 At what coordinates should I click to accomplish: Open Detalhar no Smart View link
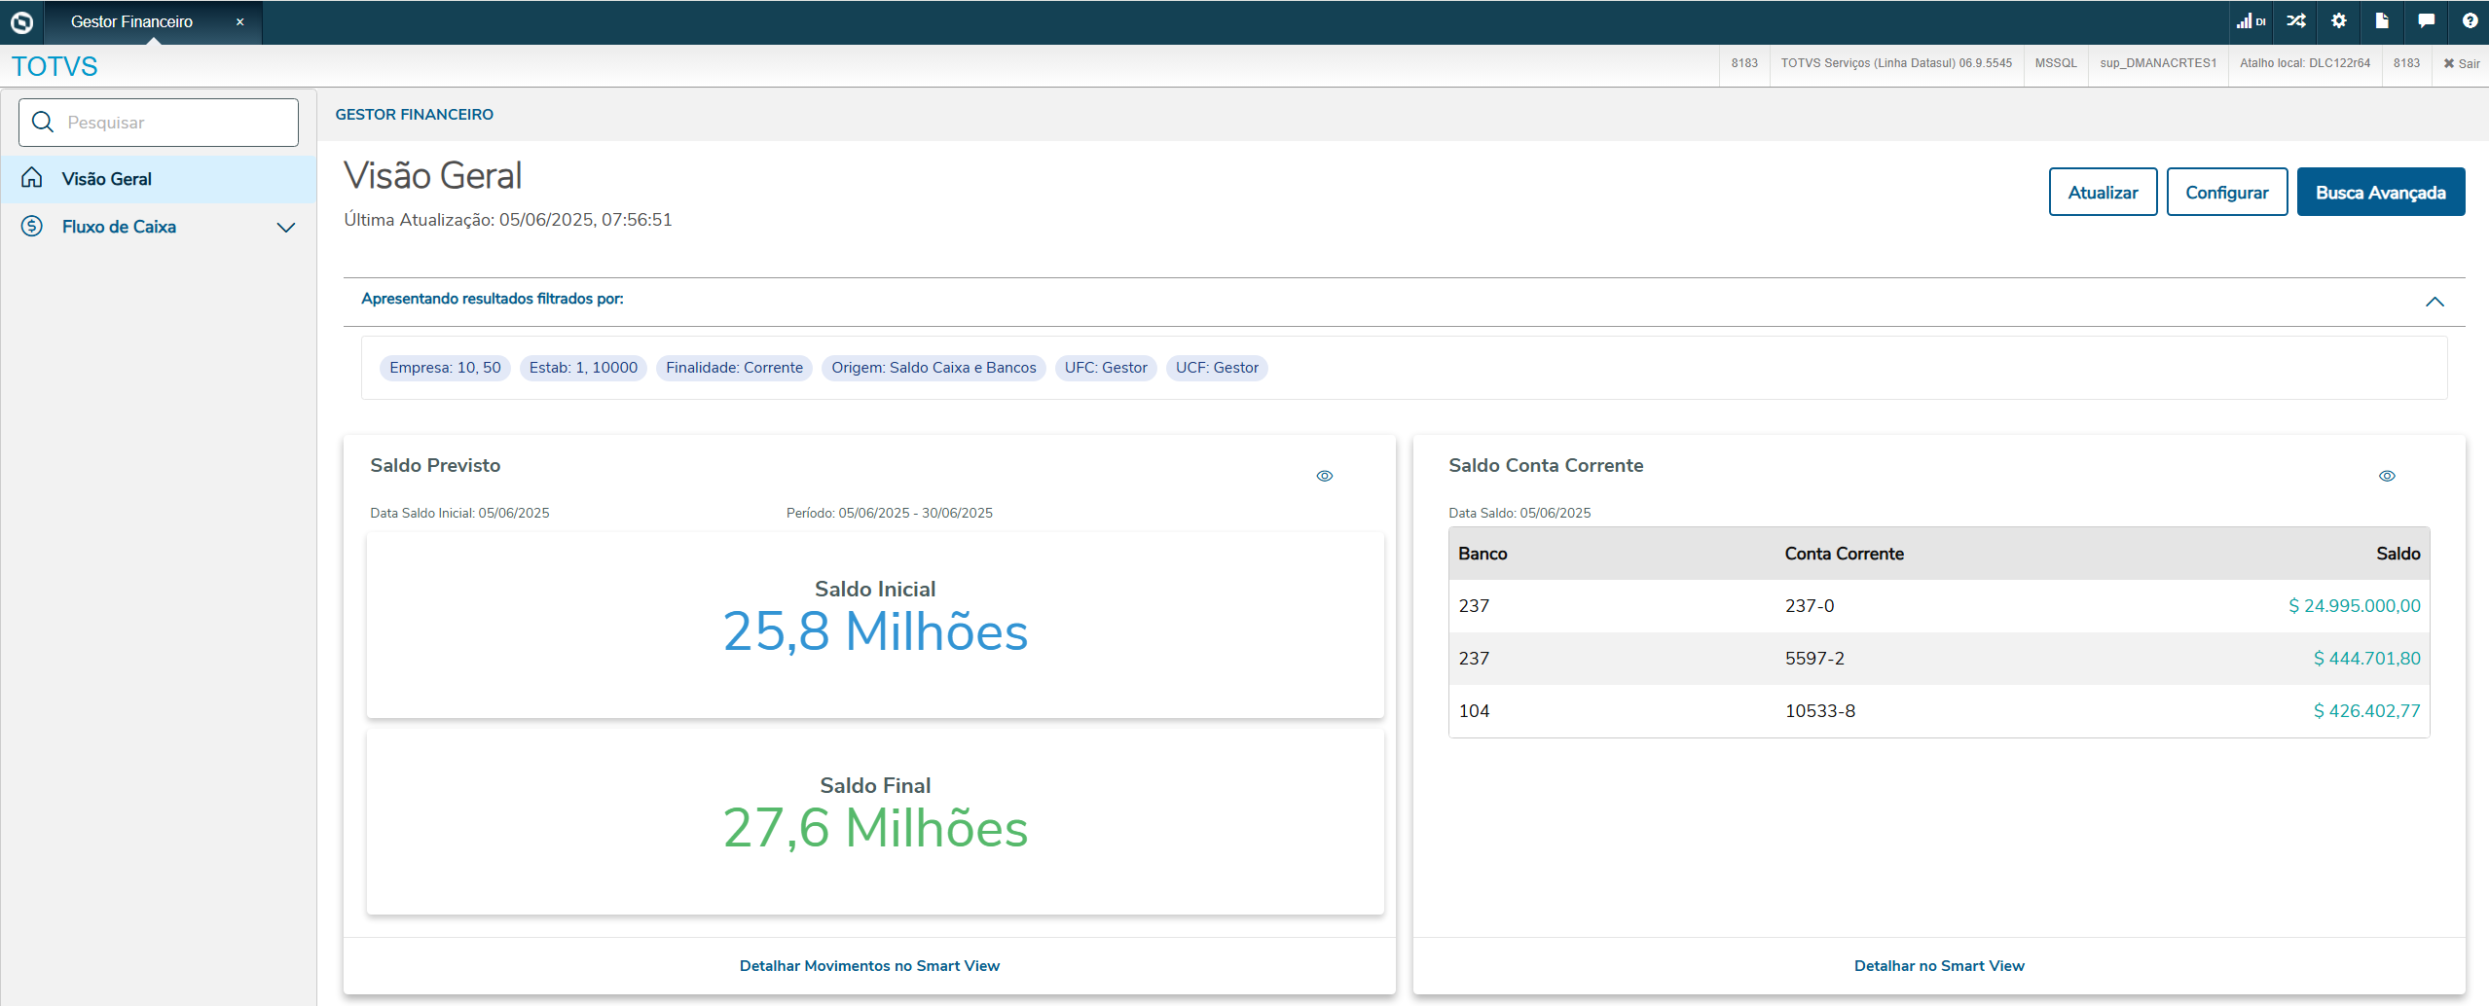click(1939, 965)
